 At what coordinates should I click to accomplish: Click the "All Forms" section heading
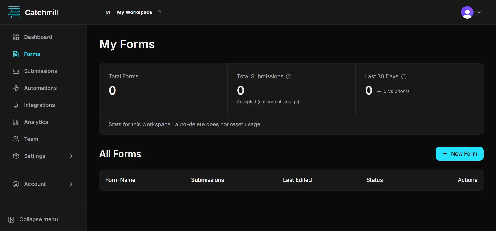(x=120, y=154)
